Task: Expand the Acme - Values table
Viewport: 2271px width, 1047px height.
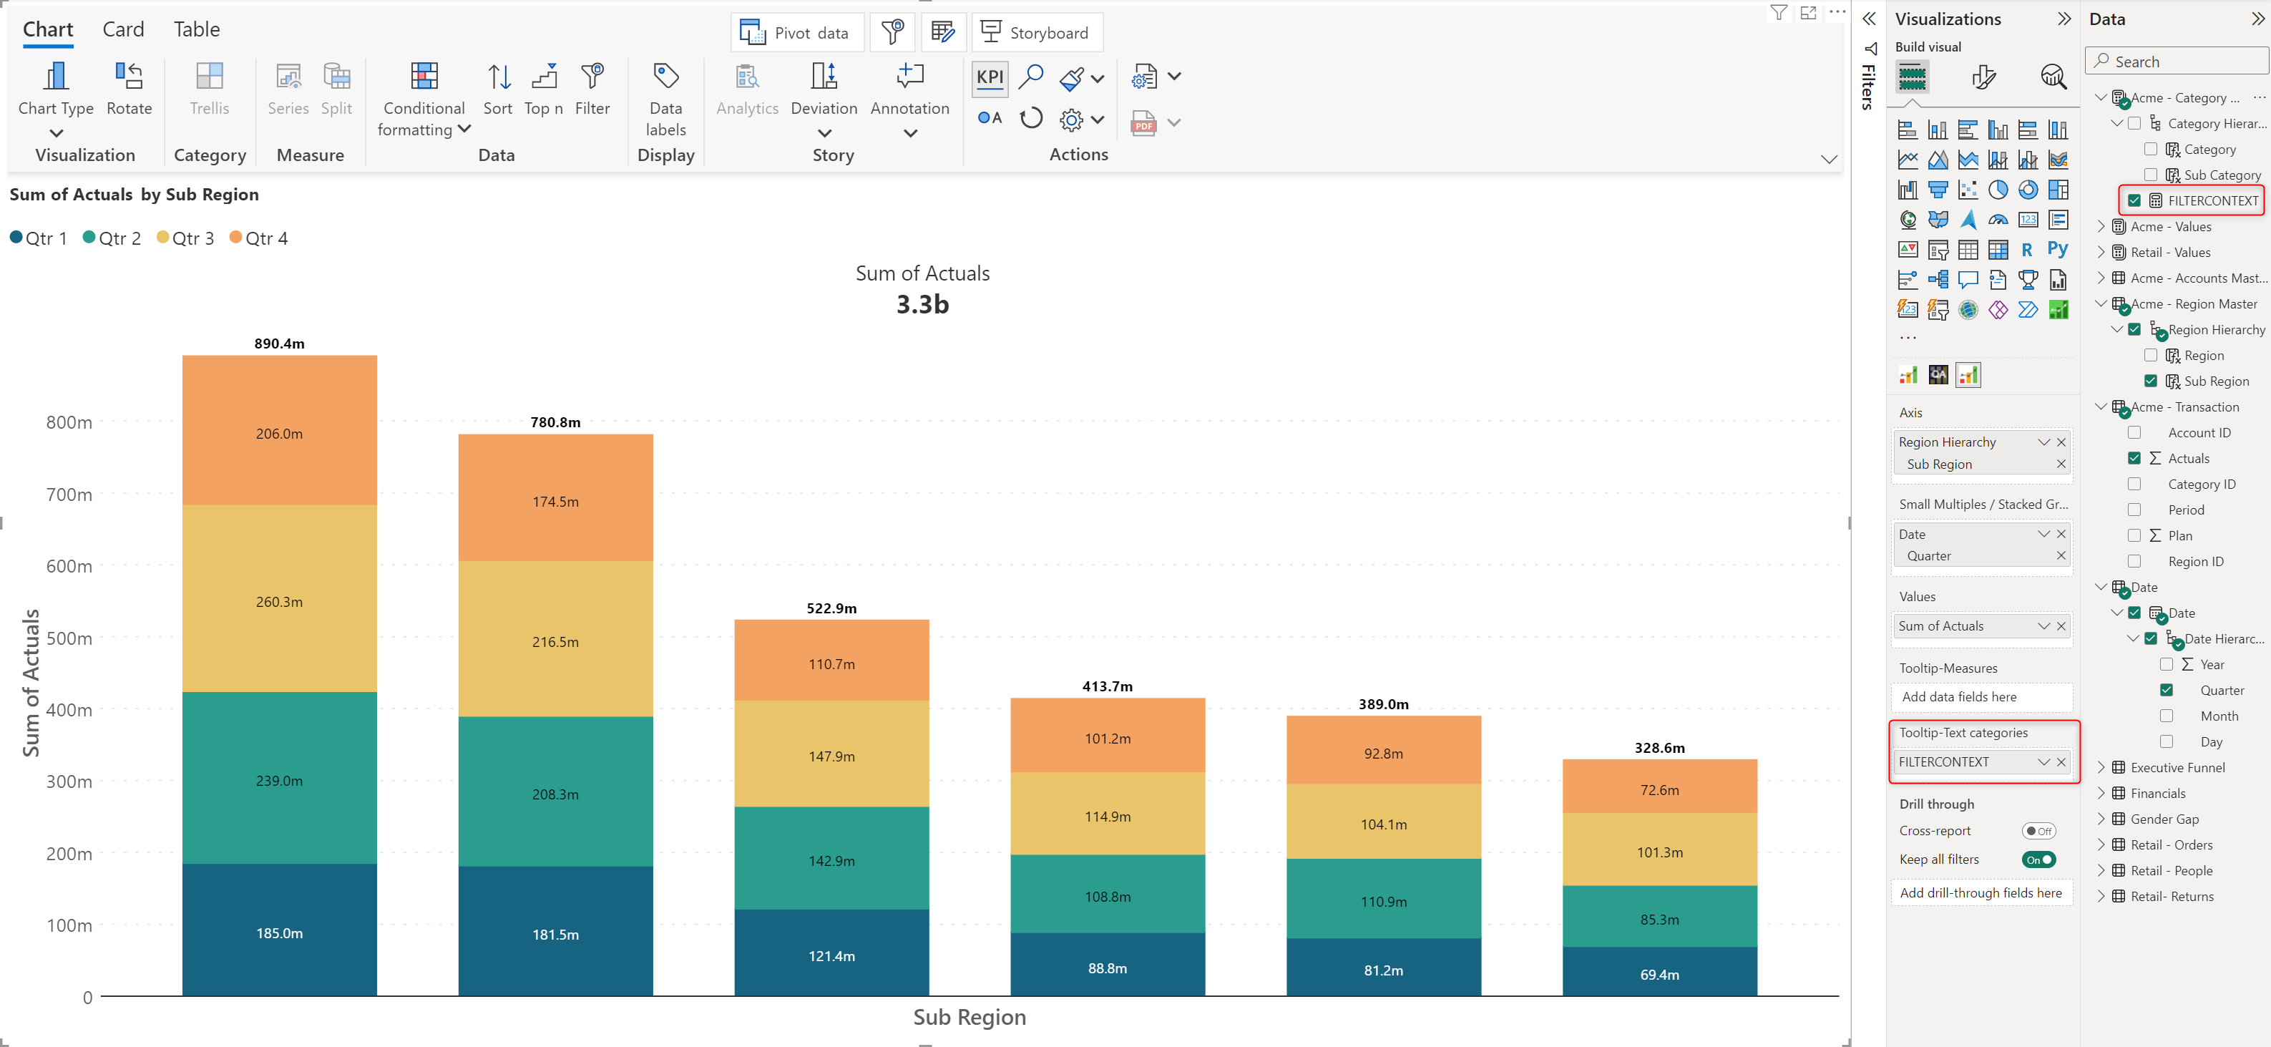Action: click(2101, 227)
